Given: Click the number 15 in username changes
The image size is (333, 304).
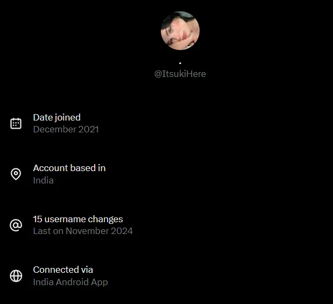Looking at the screenshot, I should 38,219.
